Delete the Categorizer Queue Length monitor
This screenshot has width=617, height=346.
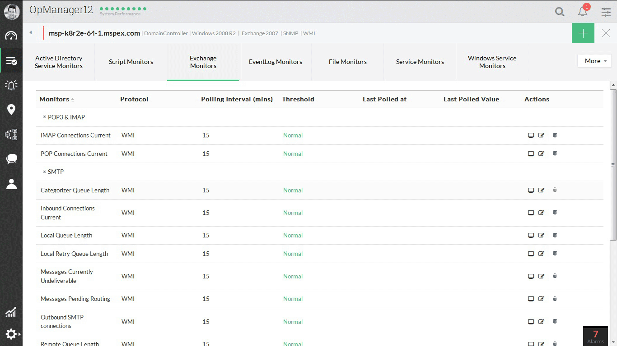coord(555,190)
